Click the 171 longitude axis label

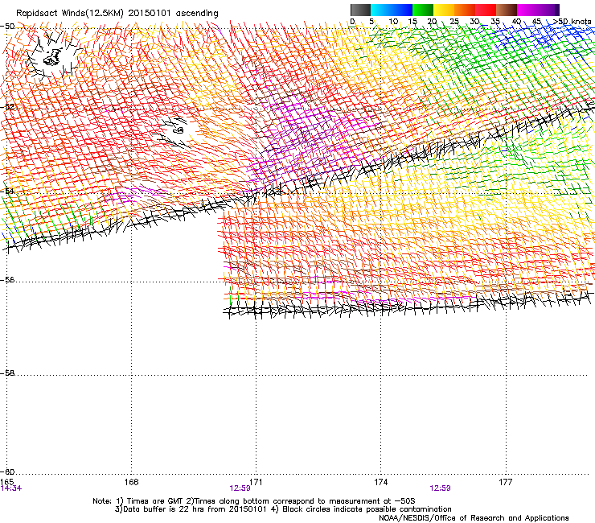256,482
